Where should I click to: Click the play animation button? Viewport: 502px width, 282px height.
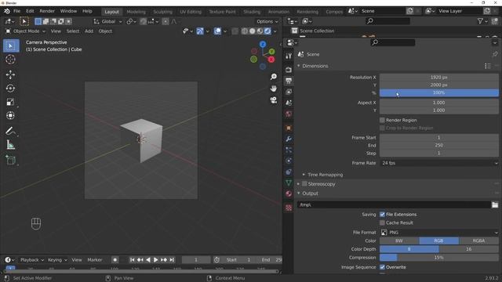coord(155,260)
